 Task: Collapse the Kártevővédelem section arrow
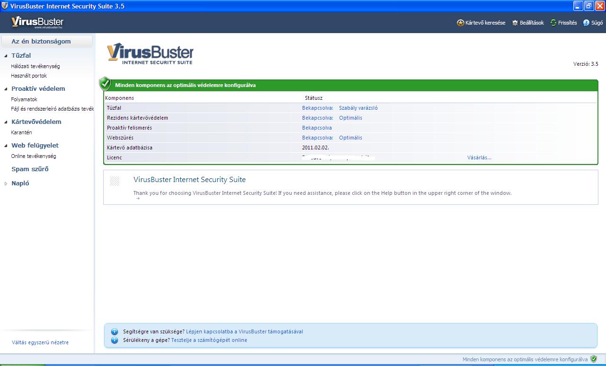pyautogui.click(x=6, y=122)
